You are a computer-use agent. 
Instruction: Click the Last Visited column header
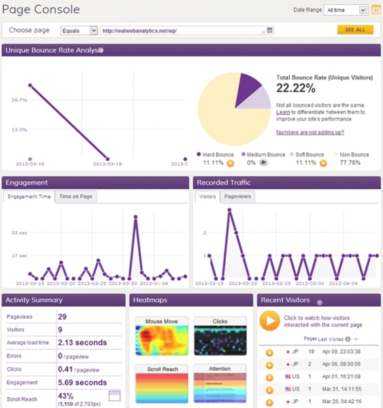click(331, 339)
